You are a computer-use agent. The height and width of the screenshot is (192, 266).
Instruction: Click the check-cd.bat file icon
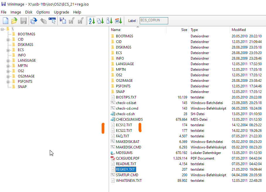point(113,103)
